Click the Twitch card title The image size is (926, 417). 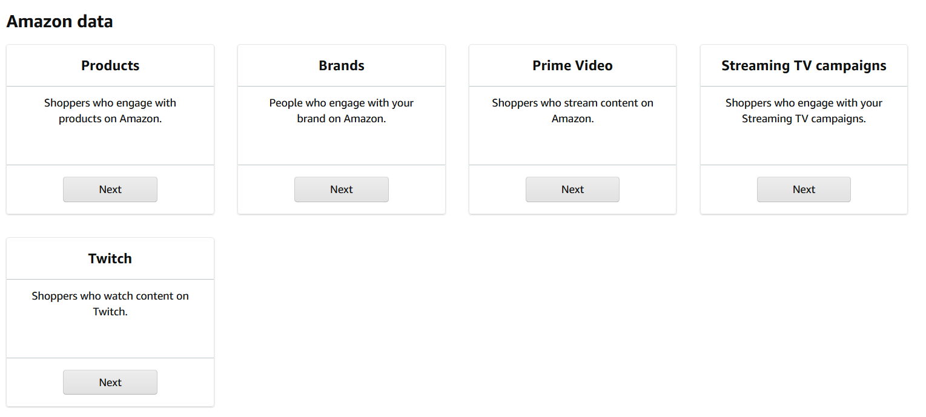(x=110, y=258)
